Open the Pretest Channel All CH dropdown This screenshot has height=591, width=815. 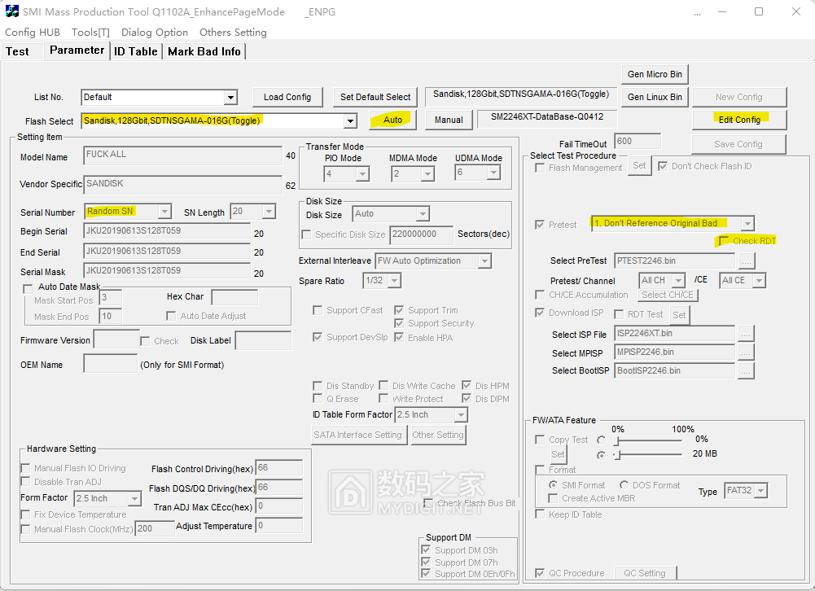coord(678,281)
